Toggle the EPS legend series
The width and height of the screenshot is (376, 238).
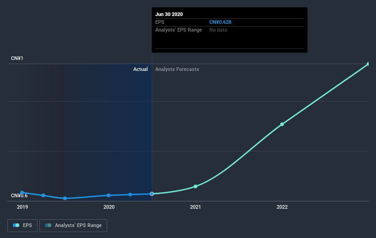coord(22,226)
